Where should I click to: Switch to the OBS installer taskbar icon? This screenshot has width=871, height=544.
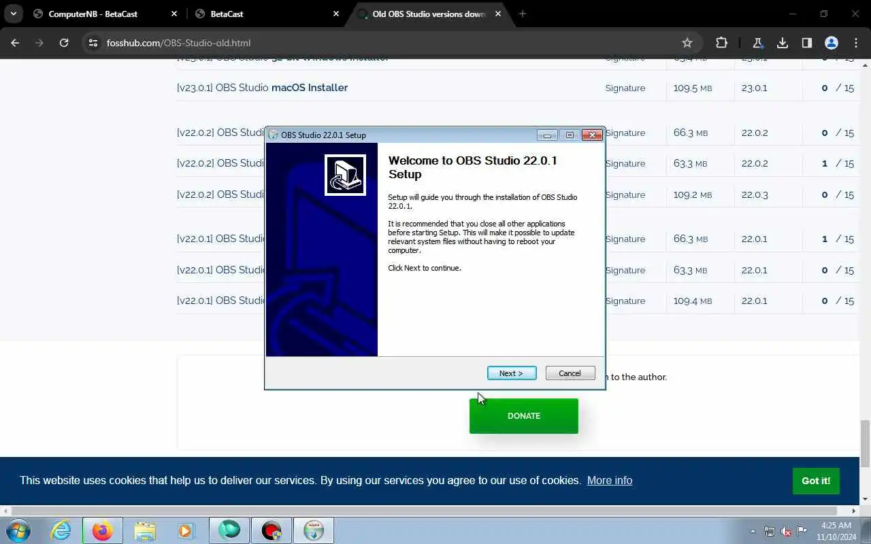314,530
